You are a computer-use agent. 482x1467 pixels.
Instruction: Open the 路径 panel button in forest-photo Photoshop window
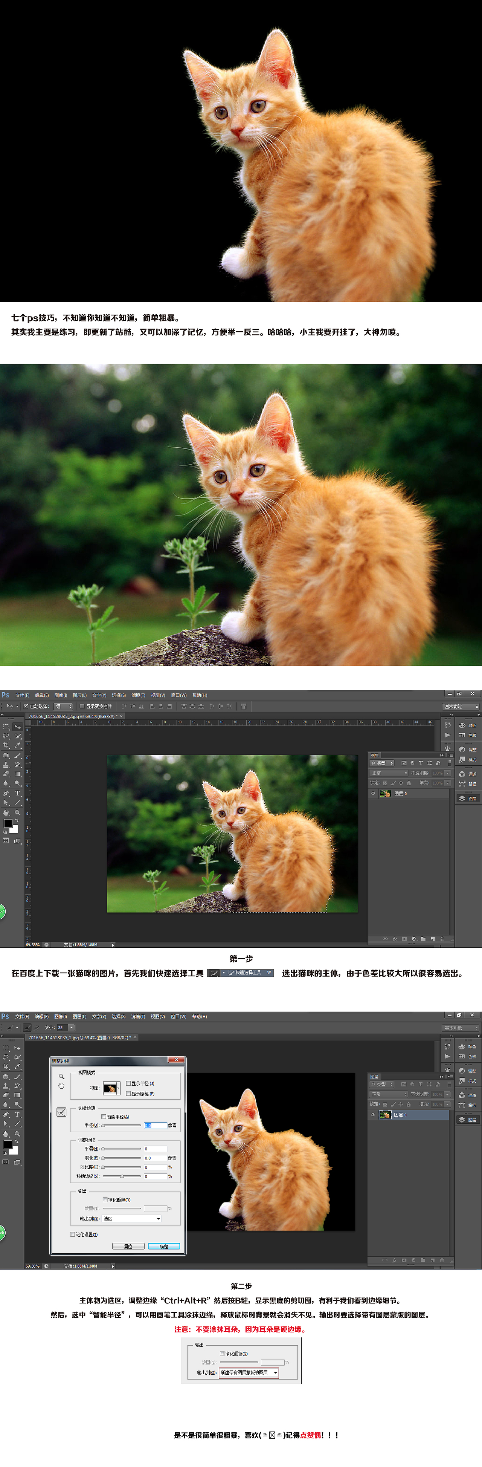[468, 784]
